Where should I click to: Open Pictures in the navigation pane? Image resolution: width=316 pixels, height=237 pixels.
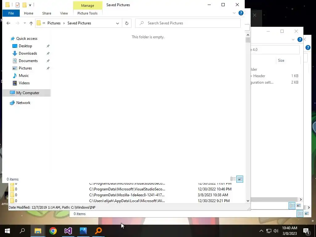pyautogui.click(x=25, y=68)
